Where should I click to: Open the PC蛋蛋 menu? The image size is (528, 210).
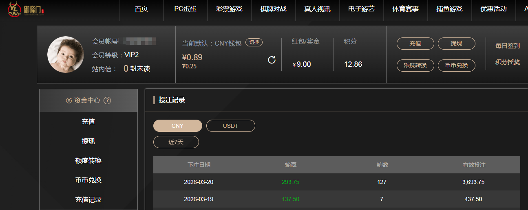tap(185, 9)
